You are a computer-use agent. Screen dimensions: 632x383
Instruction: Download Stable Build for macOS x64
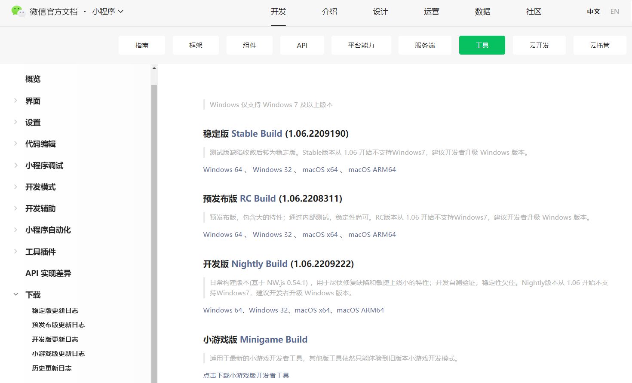pos(320,169)
